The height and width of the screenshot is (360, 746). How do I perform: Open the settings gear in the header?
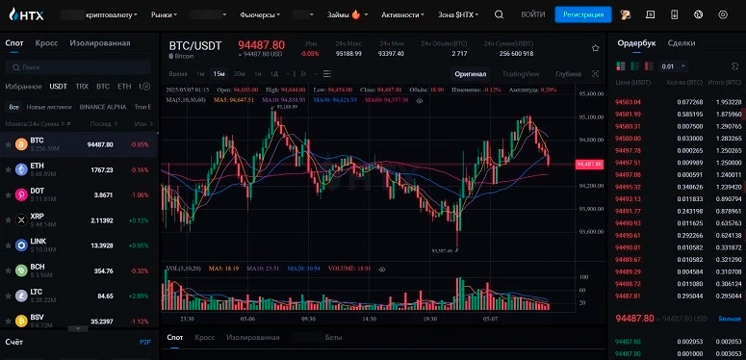[x=723, y=14]
